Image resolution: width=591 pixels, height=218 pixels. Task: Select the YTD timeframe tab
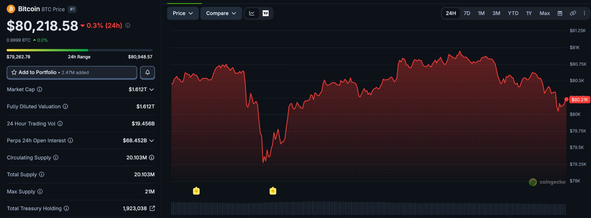tap(513, 13)
